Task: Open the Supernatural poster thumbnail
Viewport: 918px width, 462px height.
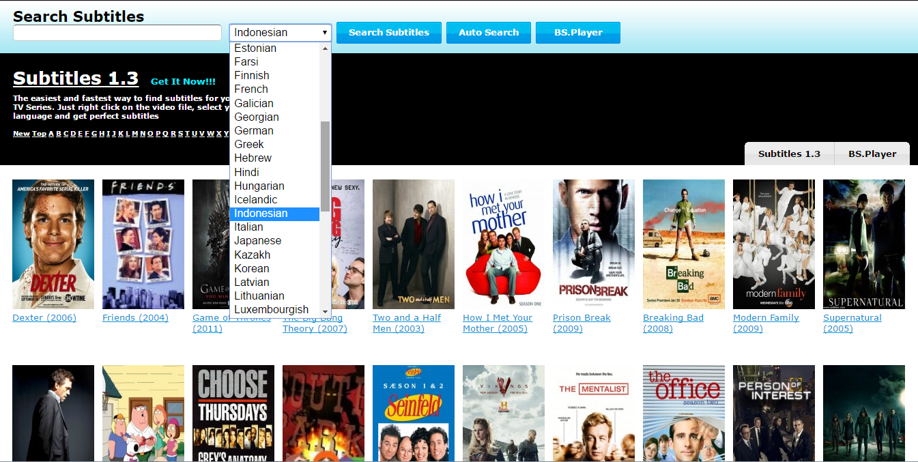Action: coord(864,244)
